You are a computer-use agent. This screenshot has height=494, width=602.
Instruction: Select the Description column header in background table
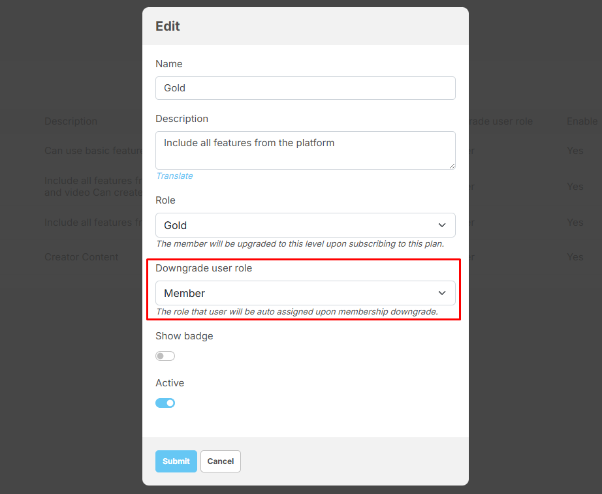coord(71,121)
